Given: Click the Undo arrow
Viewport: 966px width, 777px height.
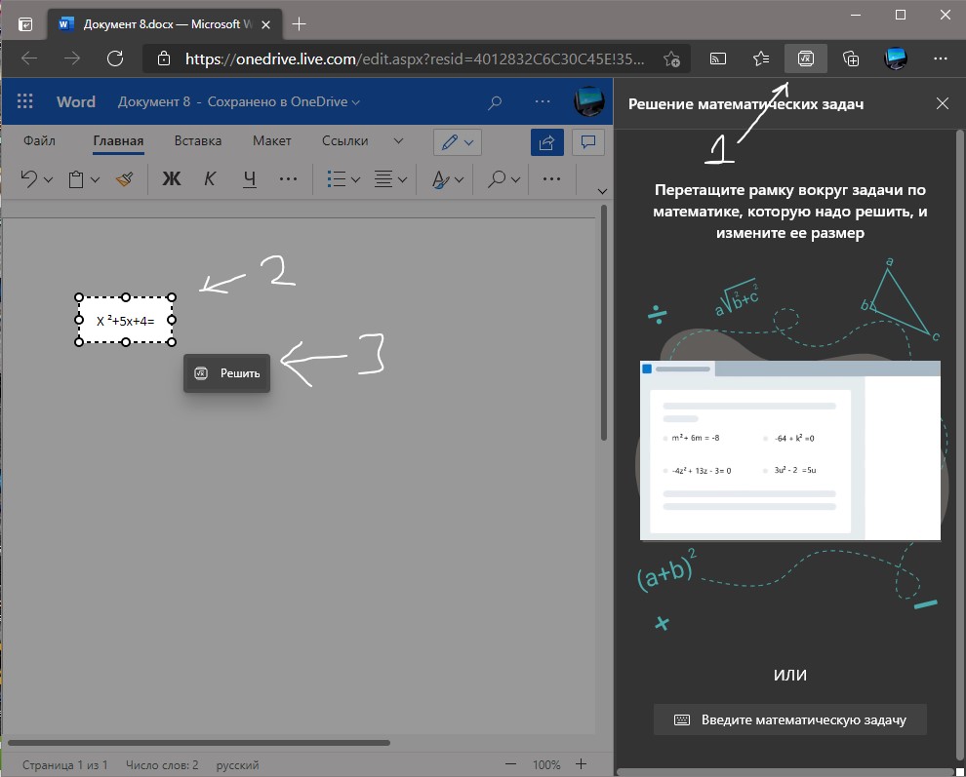Looking at the screenshot, I should pos(28,179).
